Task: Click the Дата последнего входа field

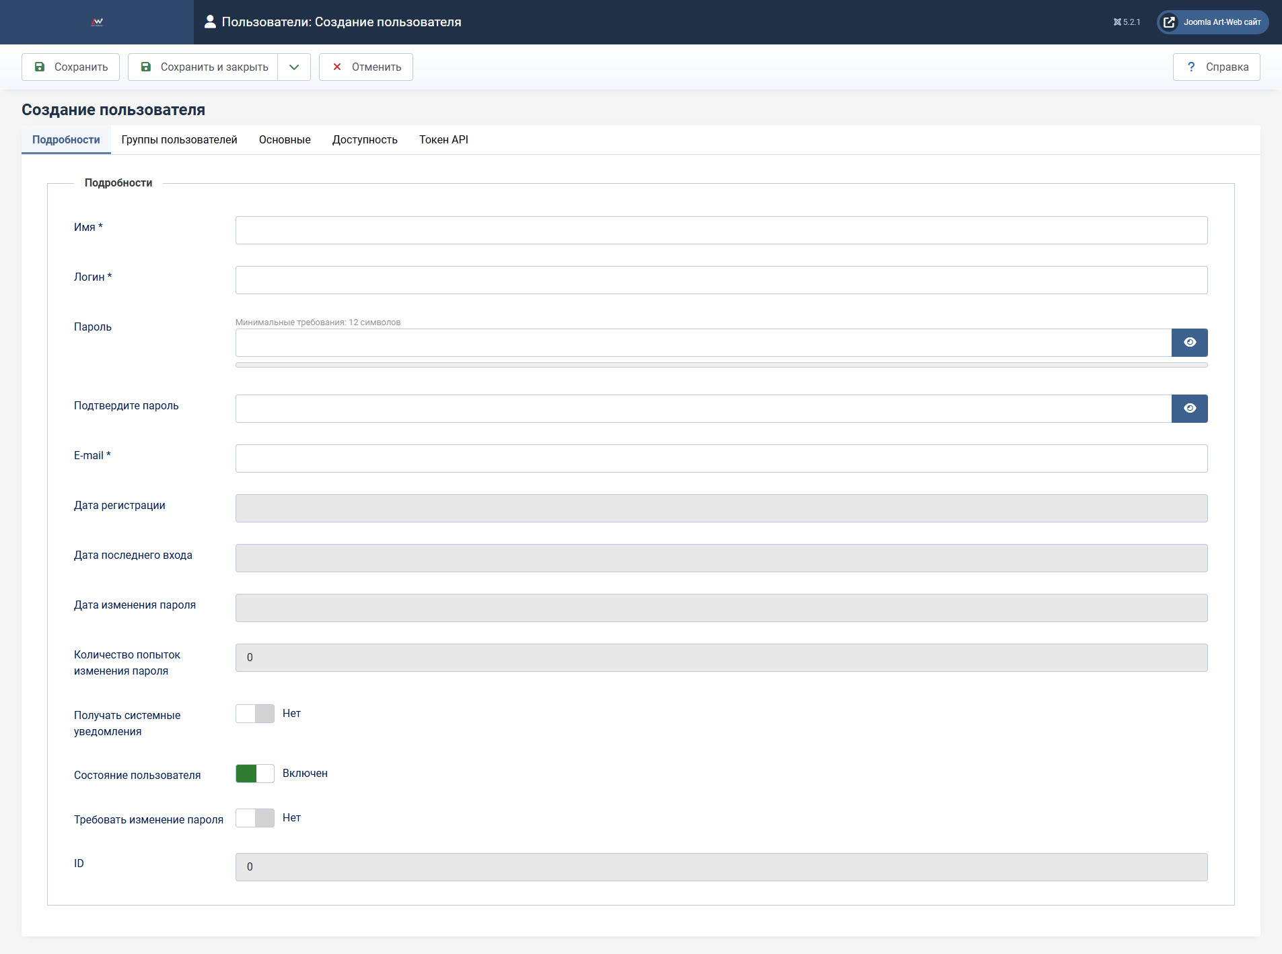Action: pos(721,558)
